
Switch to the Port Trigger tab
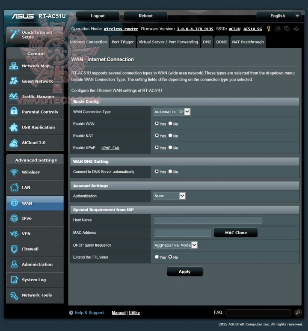pos(123,42)
